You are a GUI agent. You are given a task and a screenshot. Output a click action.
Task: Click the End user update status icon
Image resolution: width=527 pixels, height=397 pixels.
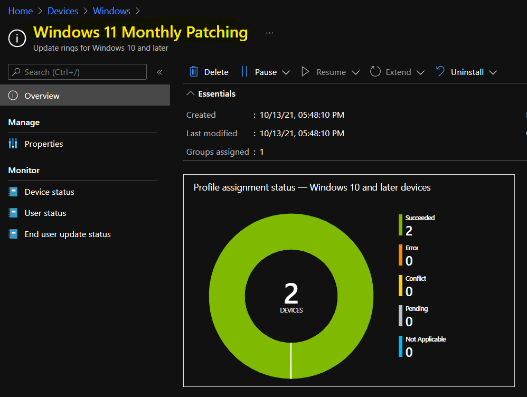coord(13,234)
